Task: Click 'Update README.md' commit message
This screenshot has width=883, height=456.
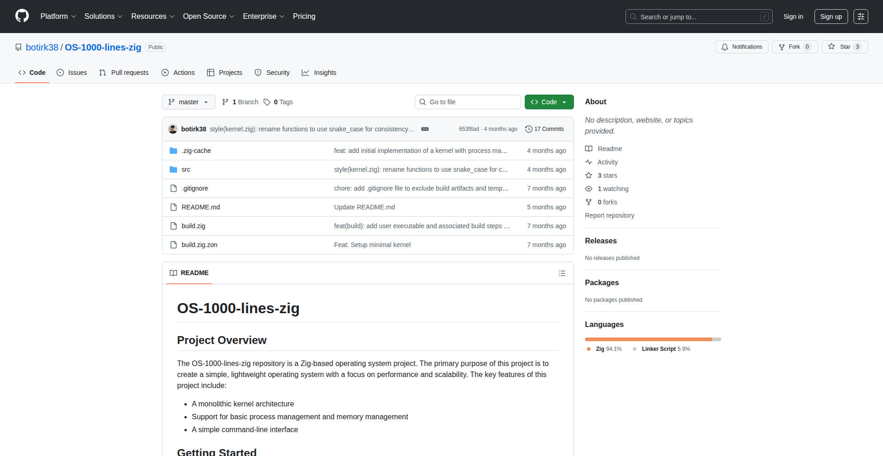Action: 365,207
